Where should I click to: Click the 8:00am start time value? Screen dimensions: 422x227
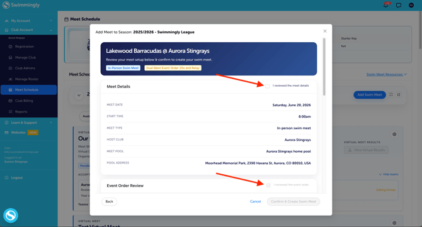pos(304,116)
